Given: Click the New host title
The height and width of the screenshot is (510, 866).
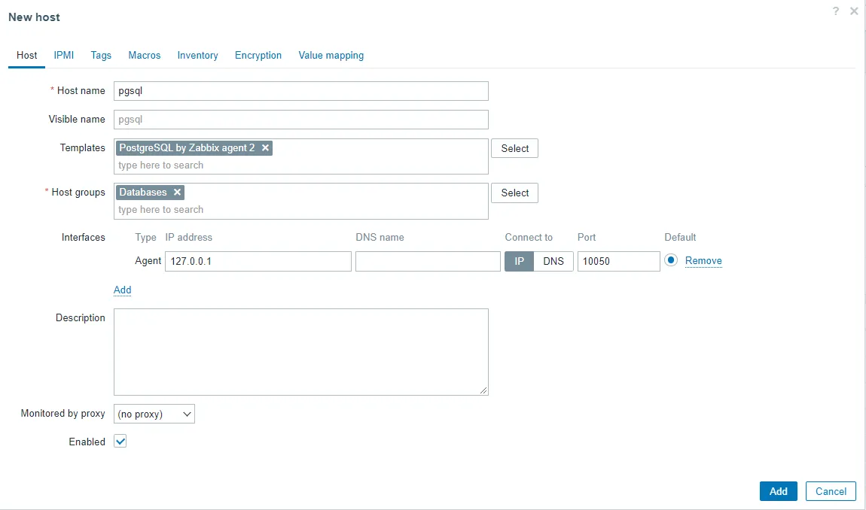Looking at the screenshot, I should [34, 17].
